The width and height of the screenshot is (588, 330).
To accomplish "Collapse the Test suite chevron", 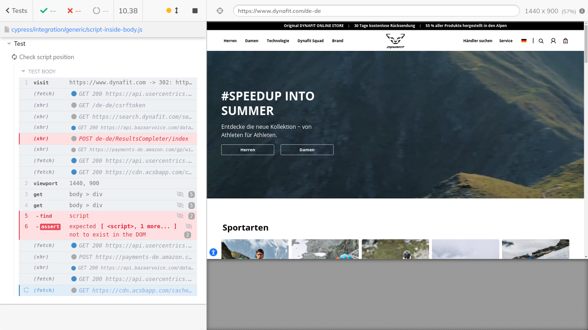I will (9, 44).
